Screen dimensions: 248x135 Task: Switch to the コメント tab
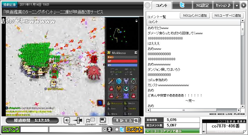coord(162,5)
